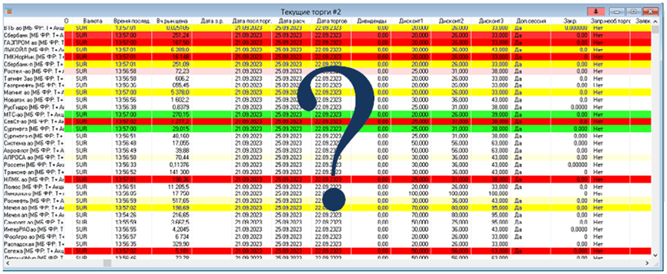Select the МТС-ао row name
Screen dimensions: 667x274
point(34,114)
